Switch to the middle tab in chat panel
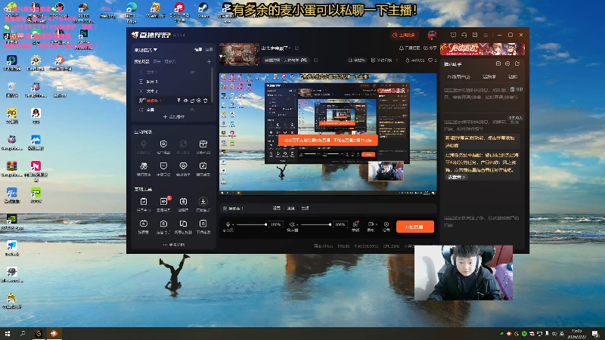 pyautogui.click(x=489, y=77)
